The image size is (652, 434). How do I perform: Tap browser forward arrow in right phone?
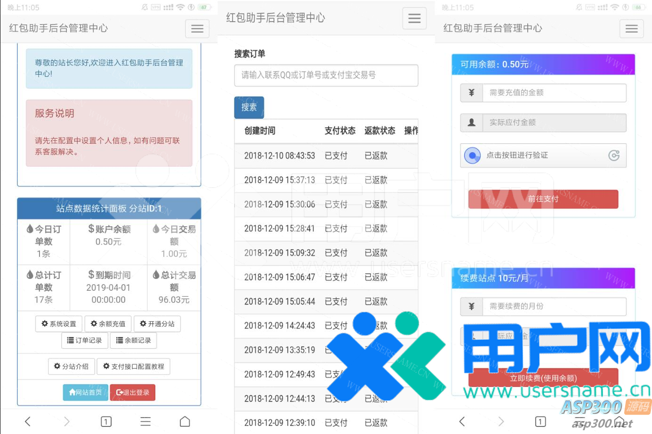coord(501,421)
